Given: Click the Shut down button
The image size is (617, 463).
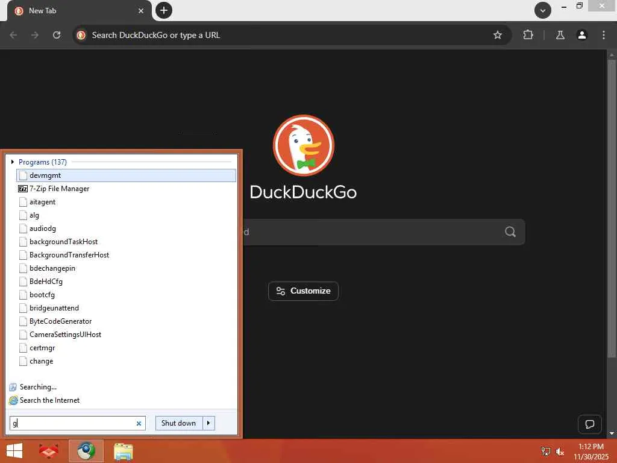Looking at the screenshot, I should click(178, 423).
